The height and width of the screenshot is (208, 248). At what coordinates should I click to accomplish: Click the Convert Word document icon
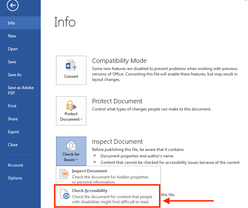point(71,66)
